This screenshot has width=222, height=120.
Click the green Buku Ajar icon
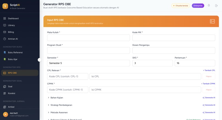(x=5, y=59)
